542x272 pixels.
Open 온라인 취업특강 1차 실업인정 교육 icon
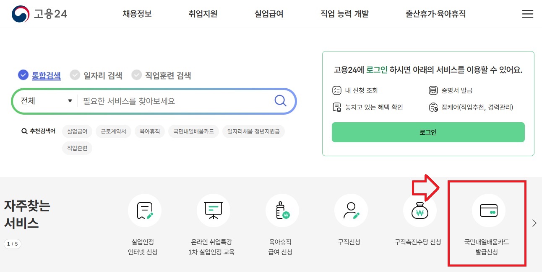[x=214, y=210]
